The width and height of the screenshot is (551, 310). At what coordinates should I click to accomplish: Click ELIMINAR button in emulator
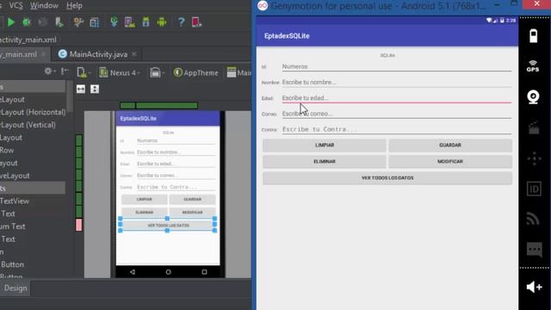(x=325, y=162)
